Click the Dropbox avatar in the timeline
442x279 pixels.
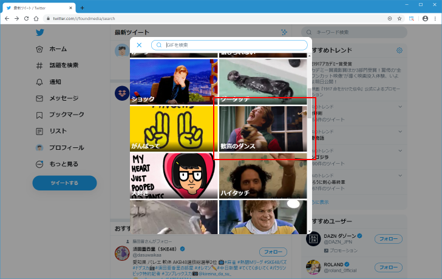click(x=122, y=93)
